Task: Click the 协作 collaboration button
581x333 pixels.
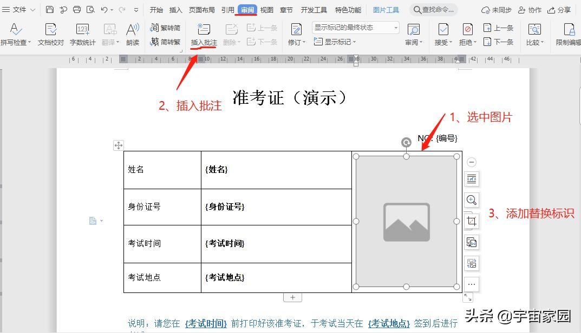Action: [530, 9]
